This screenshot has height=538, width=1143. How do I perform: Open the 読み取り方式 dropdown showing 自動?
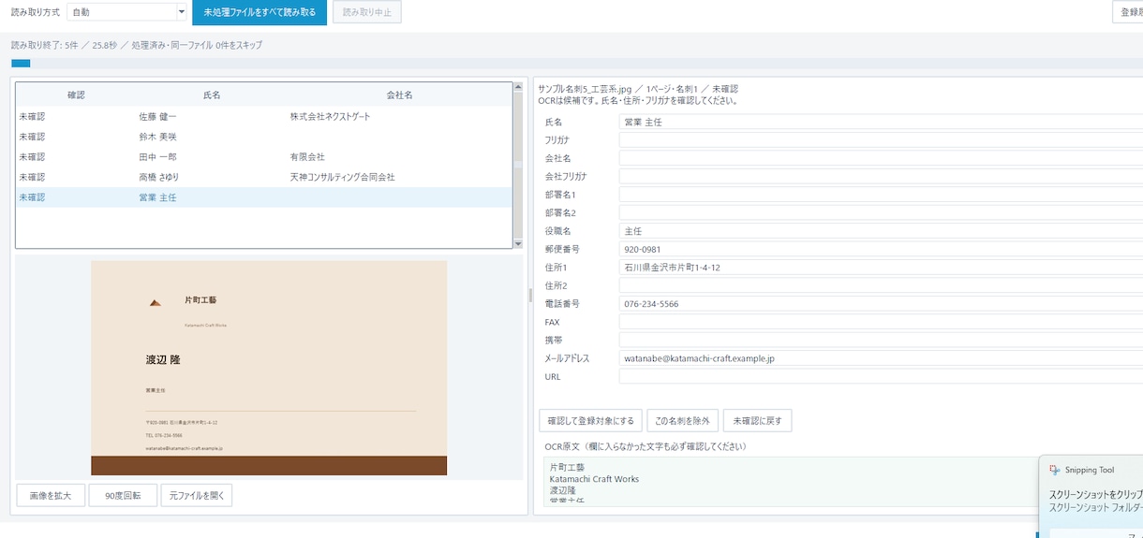127,12
